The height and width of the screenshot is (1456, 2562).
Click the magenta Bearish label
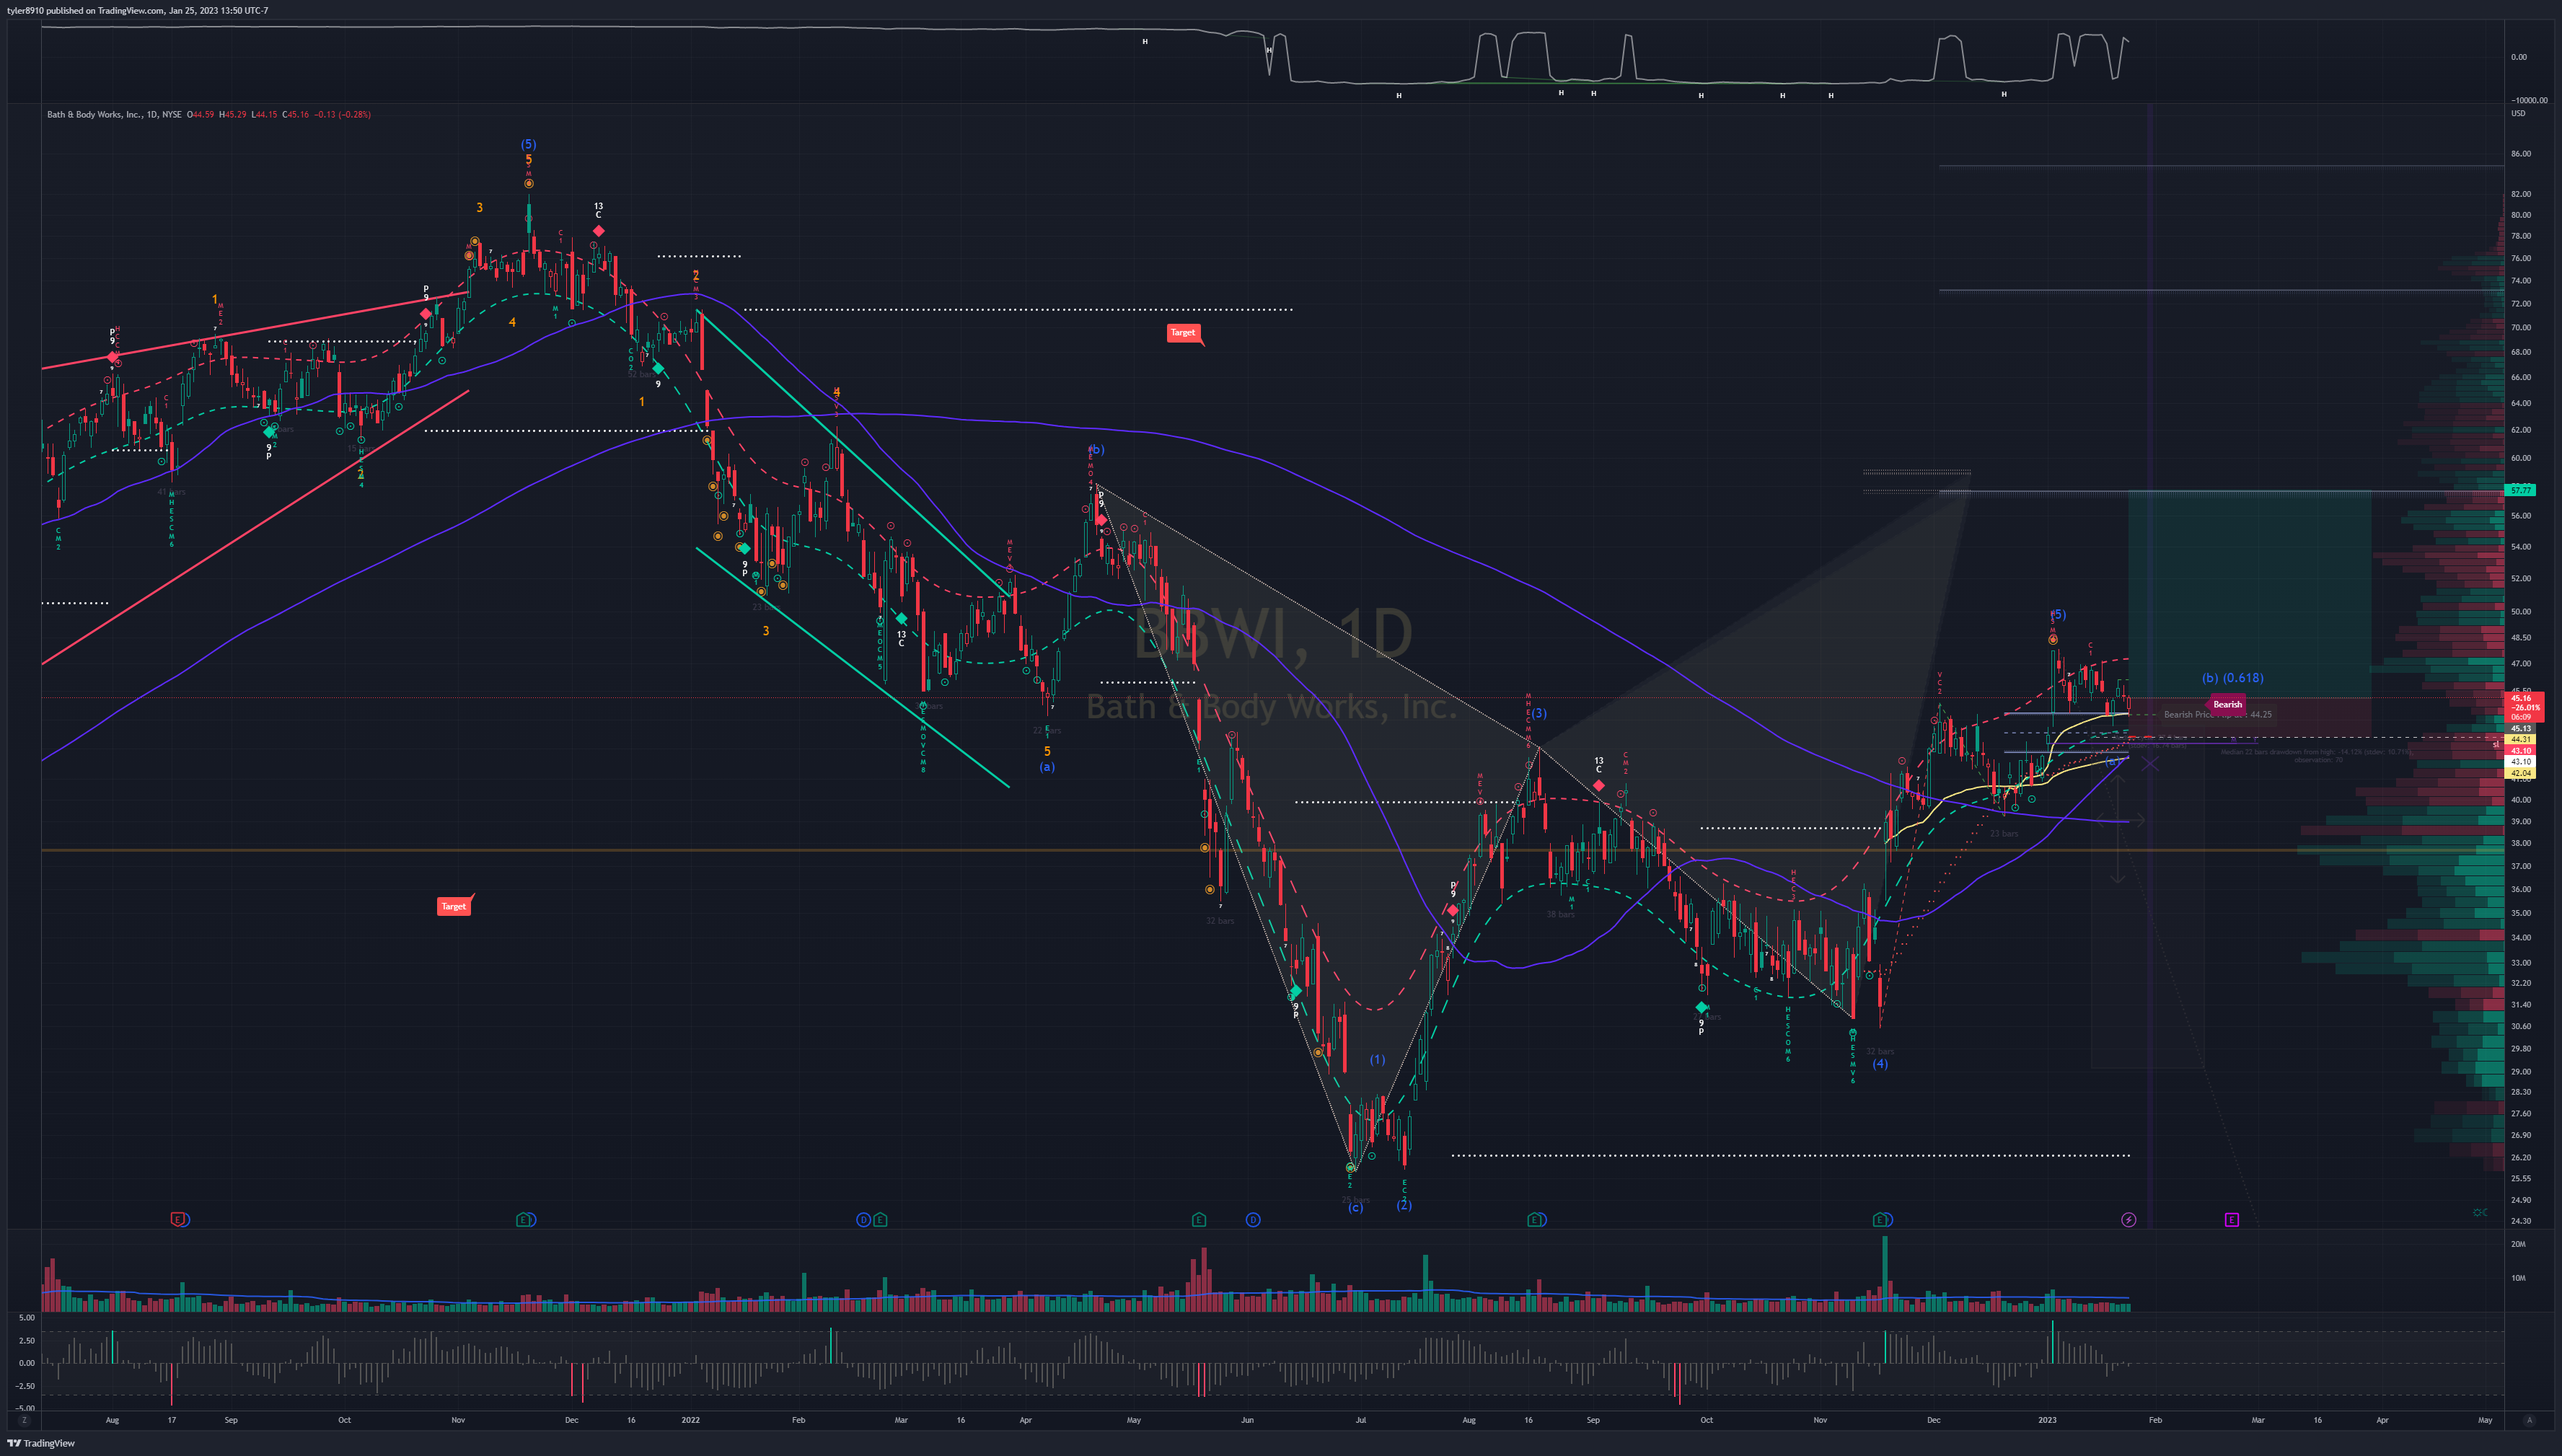(x=2227, y=704)
